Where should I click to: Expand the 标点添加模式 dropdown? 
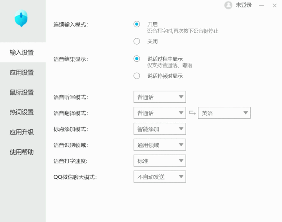tap(159, 129)
